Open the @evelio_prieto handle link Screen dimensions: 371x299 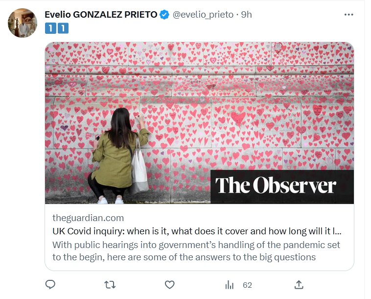pos(203,15)
